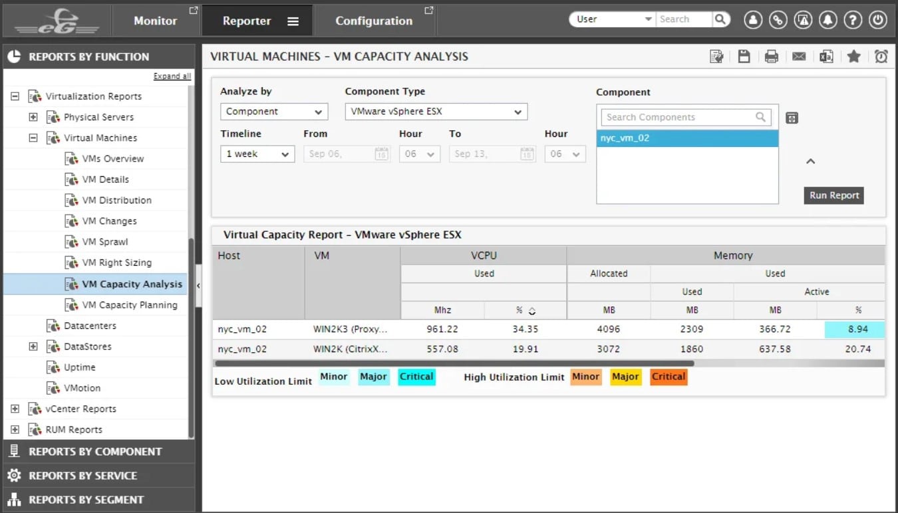Switch to the Configuration tab
The width and height of the screenshot is (898, 513).
pos(374,21)
